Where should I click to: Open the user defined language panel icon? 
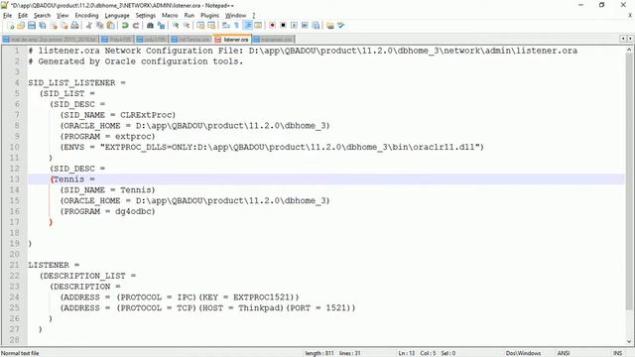click(x=258, y=26)
